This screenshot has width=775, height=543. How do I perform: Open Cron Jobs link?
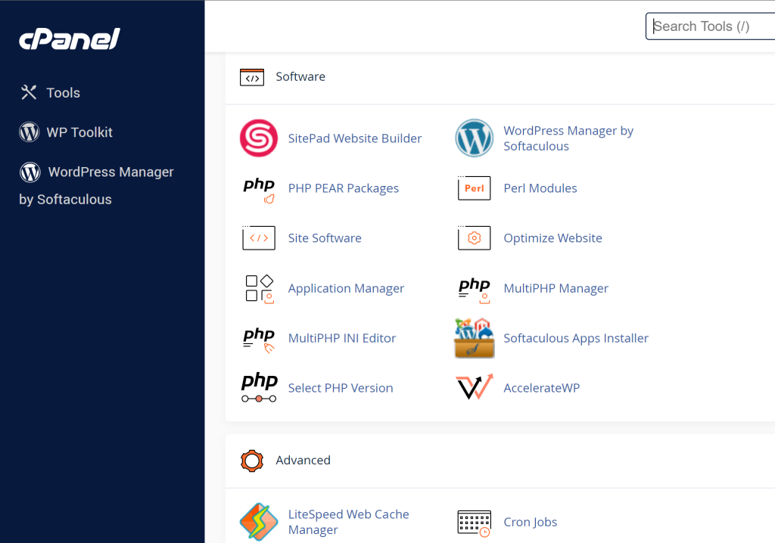531,522
